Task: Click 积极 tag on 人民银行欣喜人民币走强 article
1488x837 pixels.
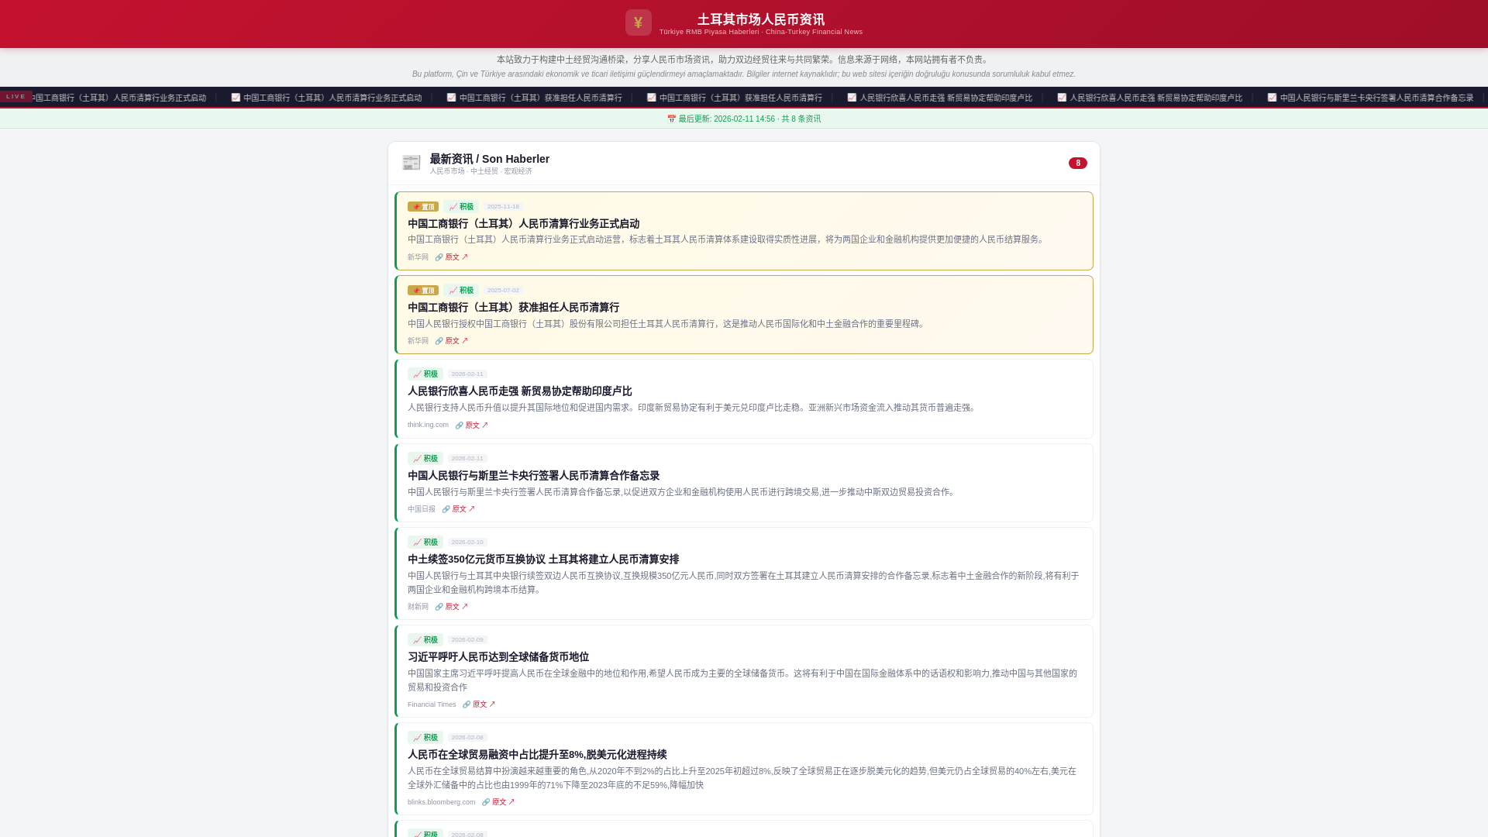Action: pyautogui.click(x=425, y=374)
